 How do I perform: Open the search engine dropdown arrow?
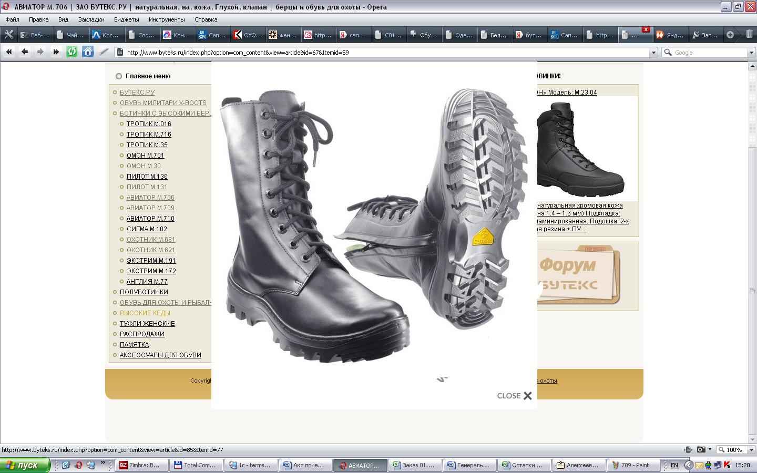pyautogui.click(x=751, y=53)
